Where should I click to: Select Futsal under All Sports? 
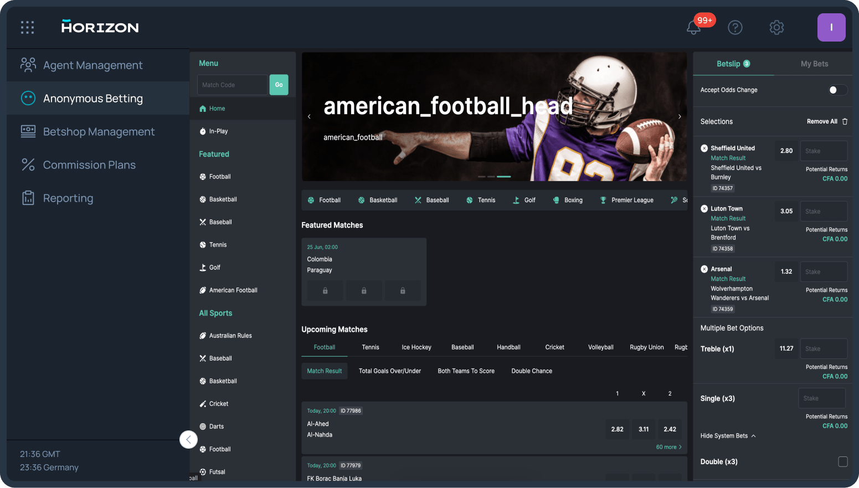tap(243, 472)
